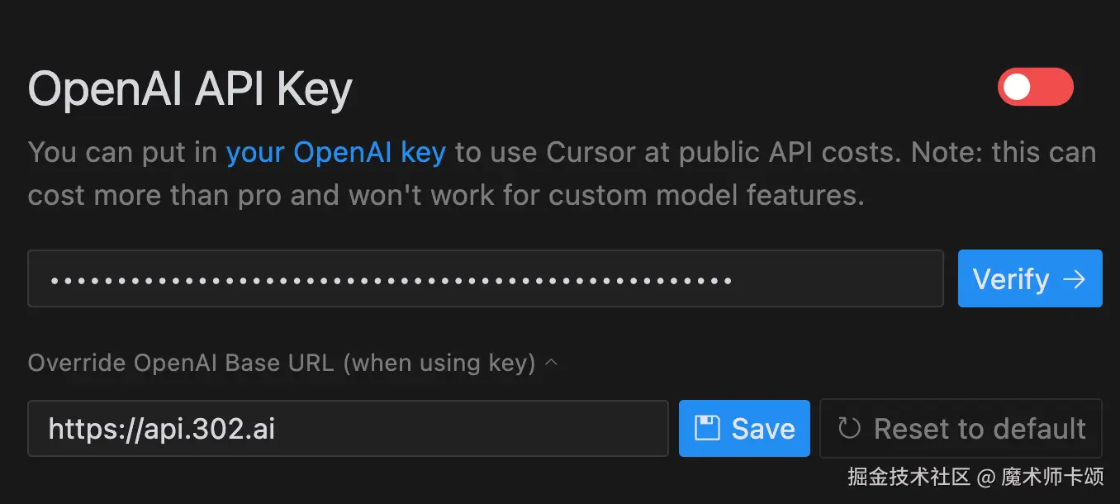This screenshot has width=1120, height=504.
Task: Focus the masked API key input field
Action: click(485, 279)
